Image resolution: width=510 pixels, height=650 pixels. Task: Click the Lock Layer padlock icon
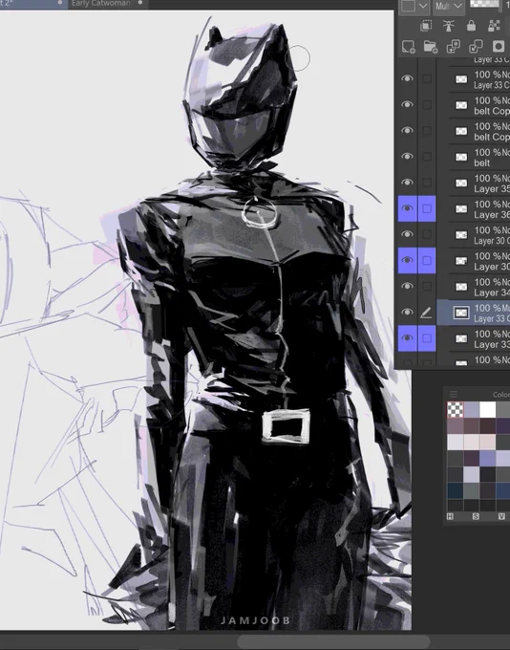(471, 26)
